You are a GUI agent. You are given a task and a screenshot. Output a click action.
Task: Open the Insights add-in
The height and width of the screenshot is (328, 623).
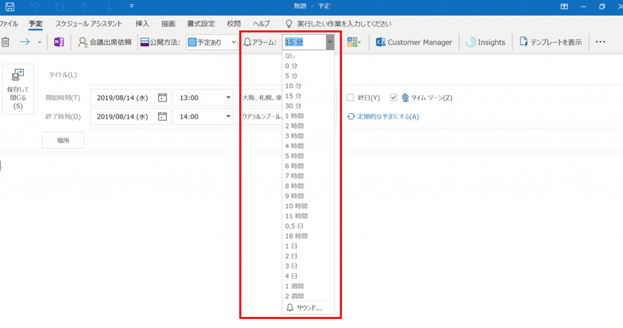pyautogui.click(x=486, y=42)
